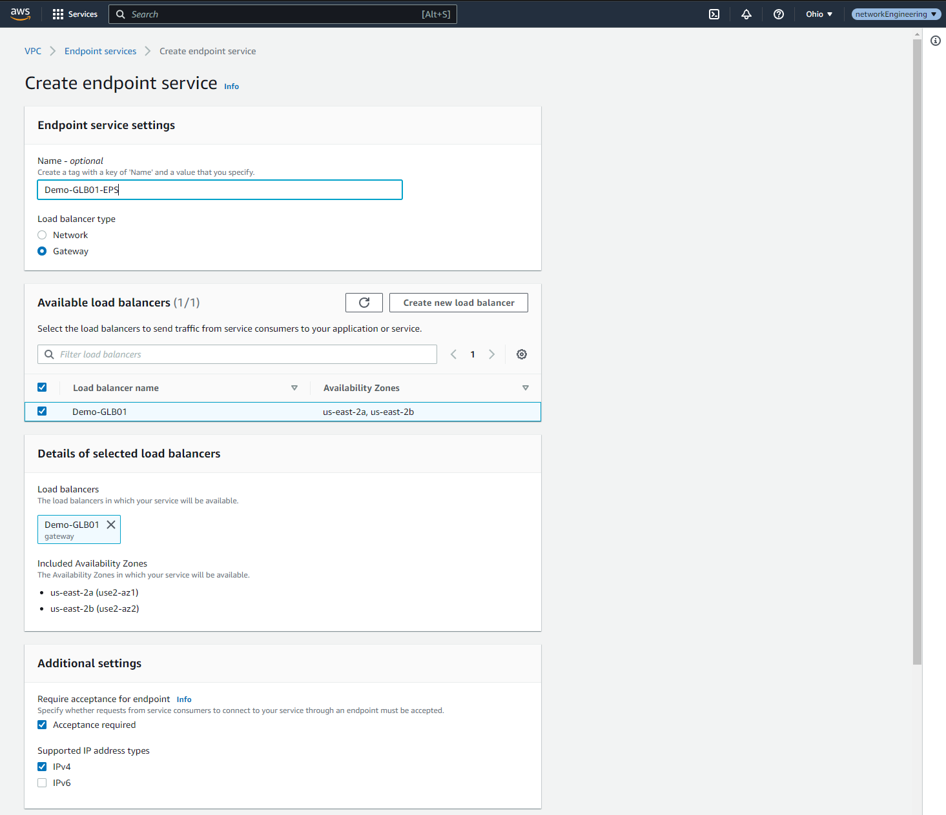
Task: Open the Services menu
Action: [x=75, y=14]
